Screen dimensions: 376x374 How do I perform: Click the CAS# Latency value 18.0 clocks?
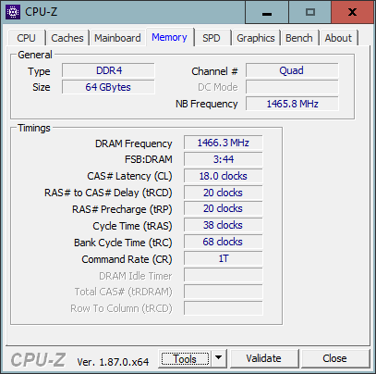tap(224, 176)
